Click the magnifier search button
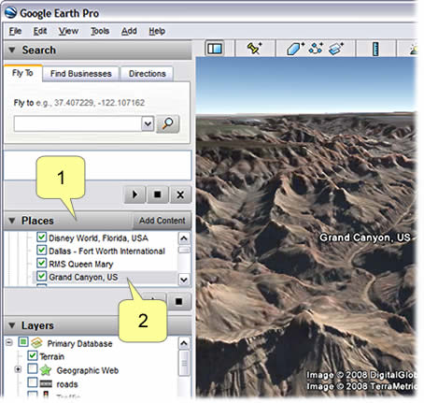 coord(167,123)
